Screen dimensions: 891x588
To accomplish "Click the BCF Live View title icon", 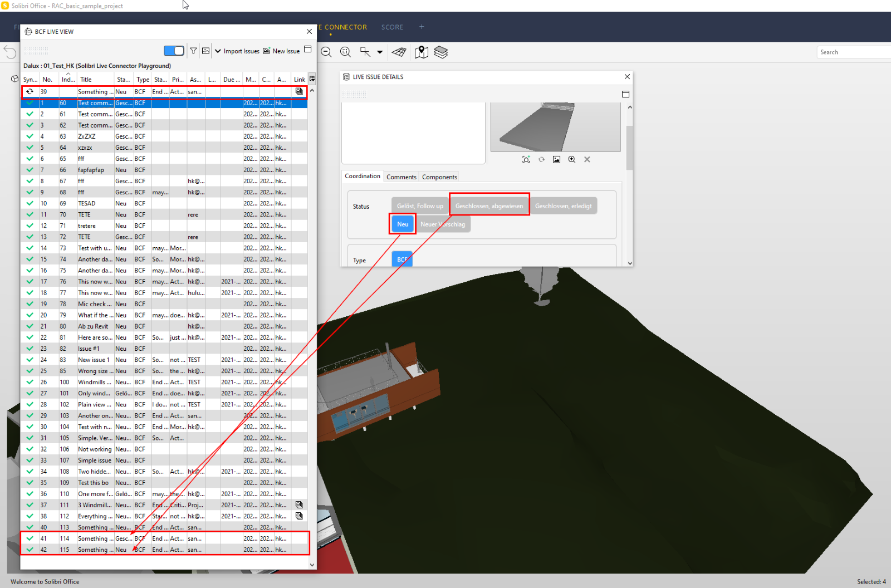I will [x=28, y=32].
